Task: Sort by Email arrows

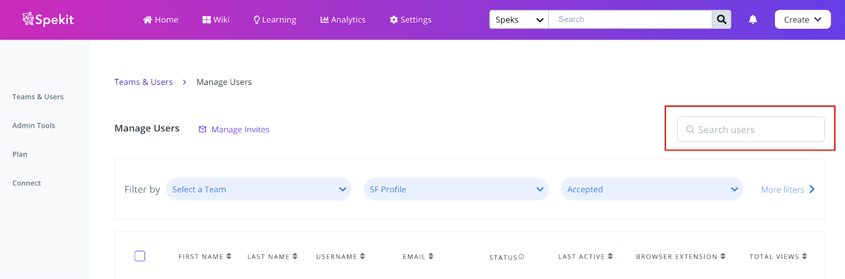Action: [431, 256]
